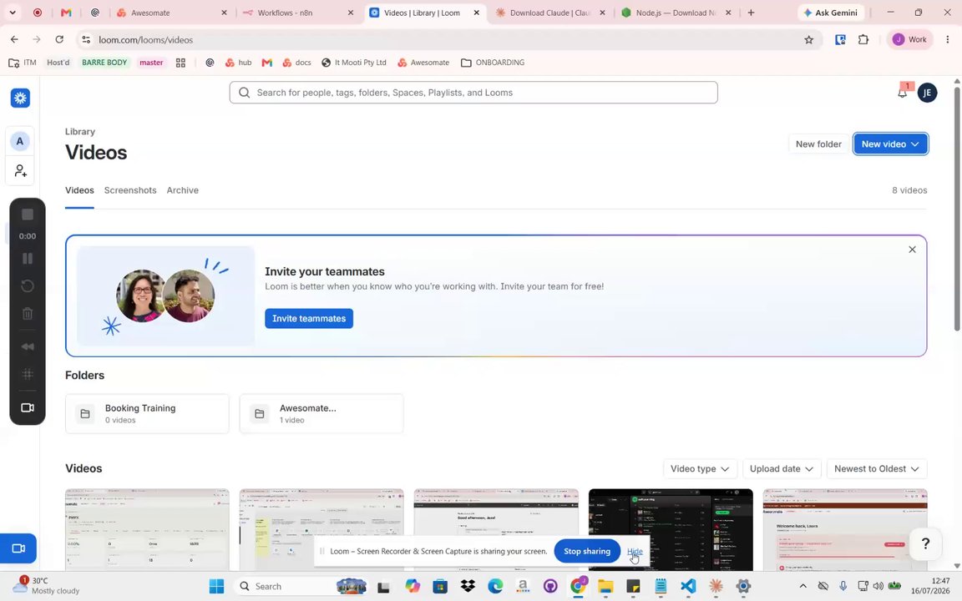Open the ONBOARDING bookmarks folder
This screenshot has width=962, height=601.
[493, 63]
